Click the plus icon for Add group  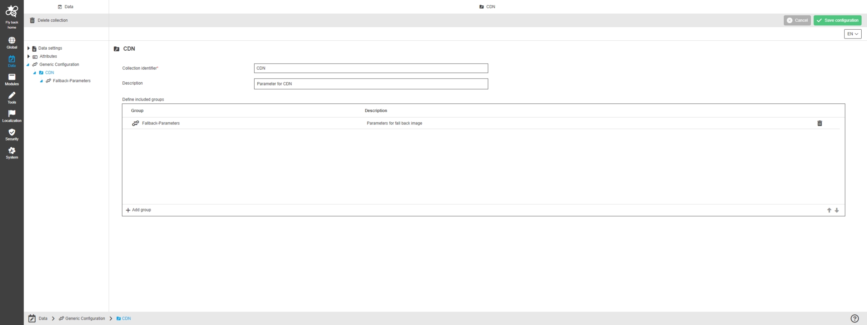pyautogui.click(x=128, y=210)
